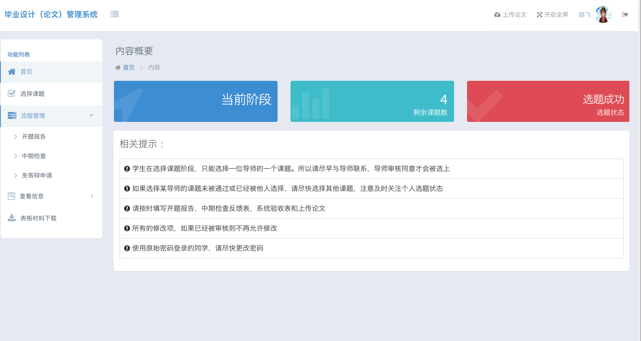This screenshot has width=641, height=341.
Task: Click the checkbox icon beside 选择课题
Action: tap(12, 94)
